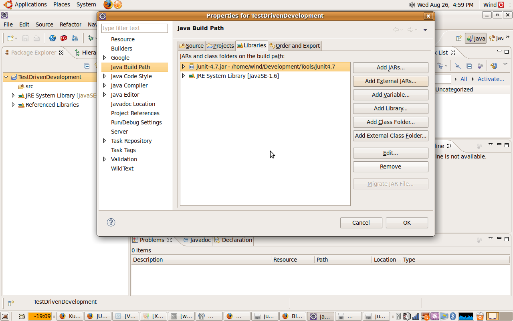
Task: Collapse the TestDrivenDevelopment project node
Action: tap(6, 77)
